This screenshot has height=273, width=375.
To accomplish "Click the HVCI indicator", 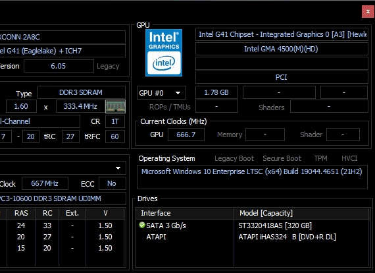I will [349, 158].
